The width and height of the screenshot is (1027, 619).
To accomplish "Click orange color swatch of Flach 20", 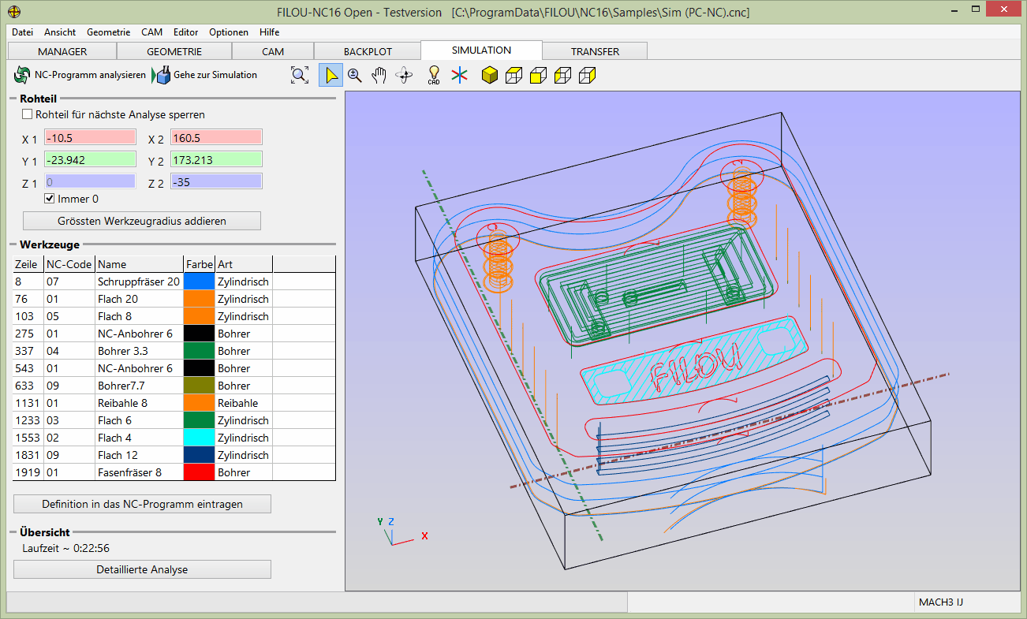I will coord(199,299).
